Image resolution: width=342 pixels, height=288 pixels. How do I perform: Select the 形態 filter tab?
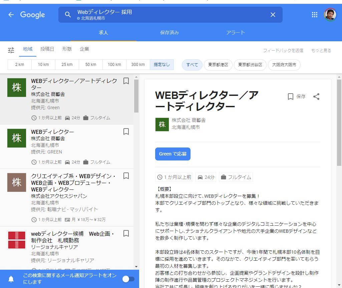67,49
